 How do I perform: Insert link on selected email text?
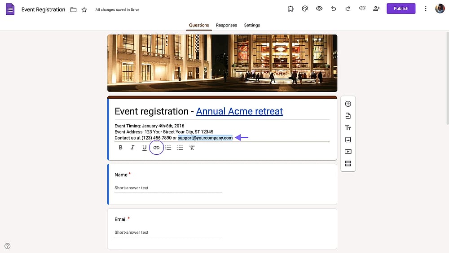[x=156, y=148]
